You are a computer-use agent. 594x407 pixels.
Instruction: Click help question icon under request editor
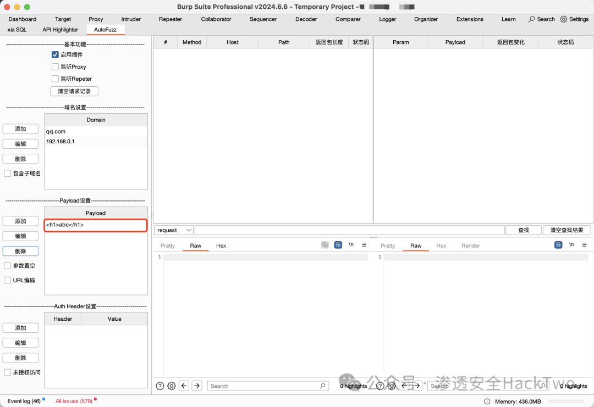click(160, 386)
